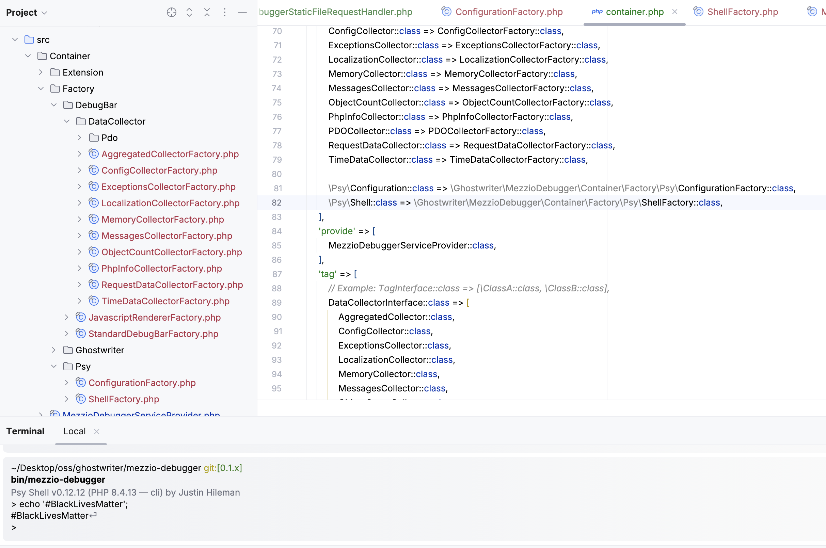Expand the Extension folder

pyautogui.click(x=41, y=72)
